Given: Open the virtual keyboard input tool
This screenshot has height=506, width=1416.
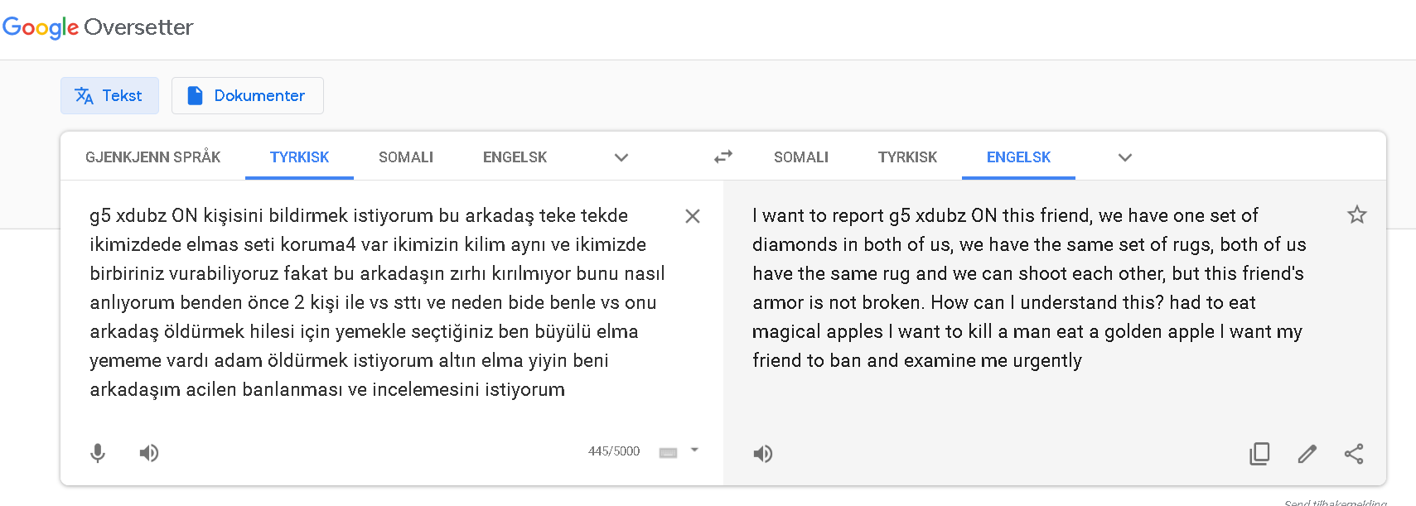Looking at the screenshot, I should tap(668, 452).
